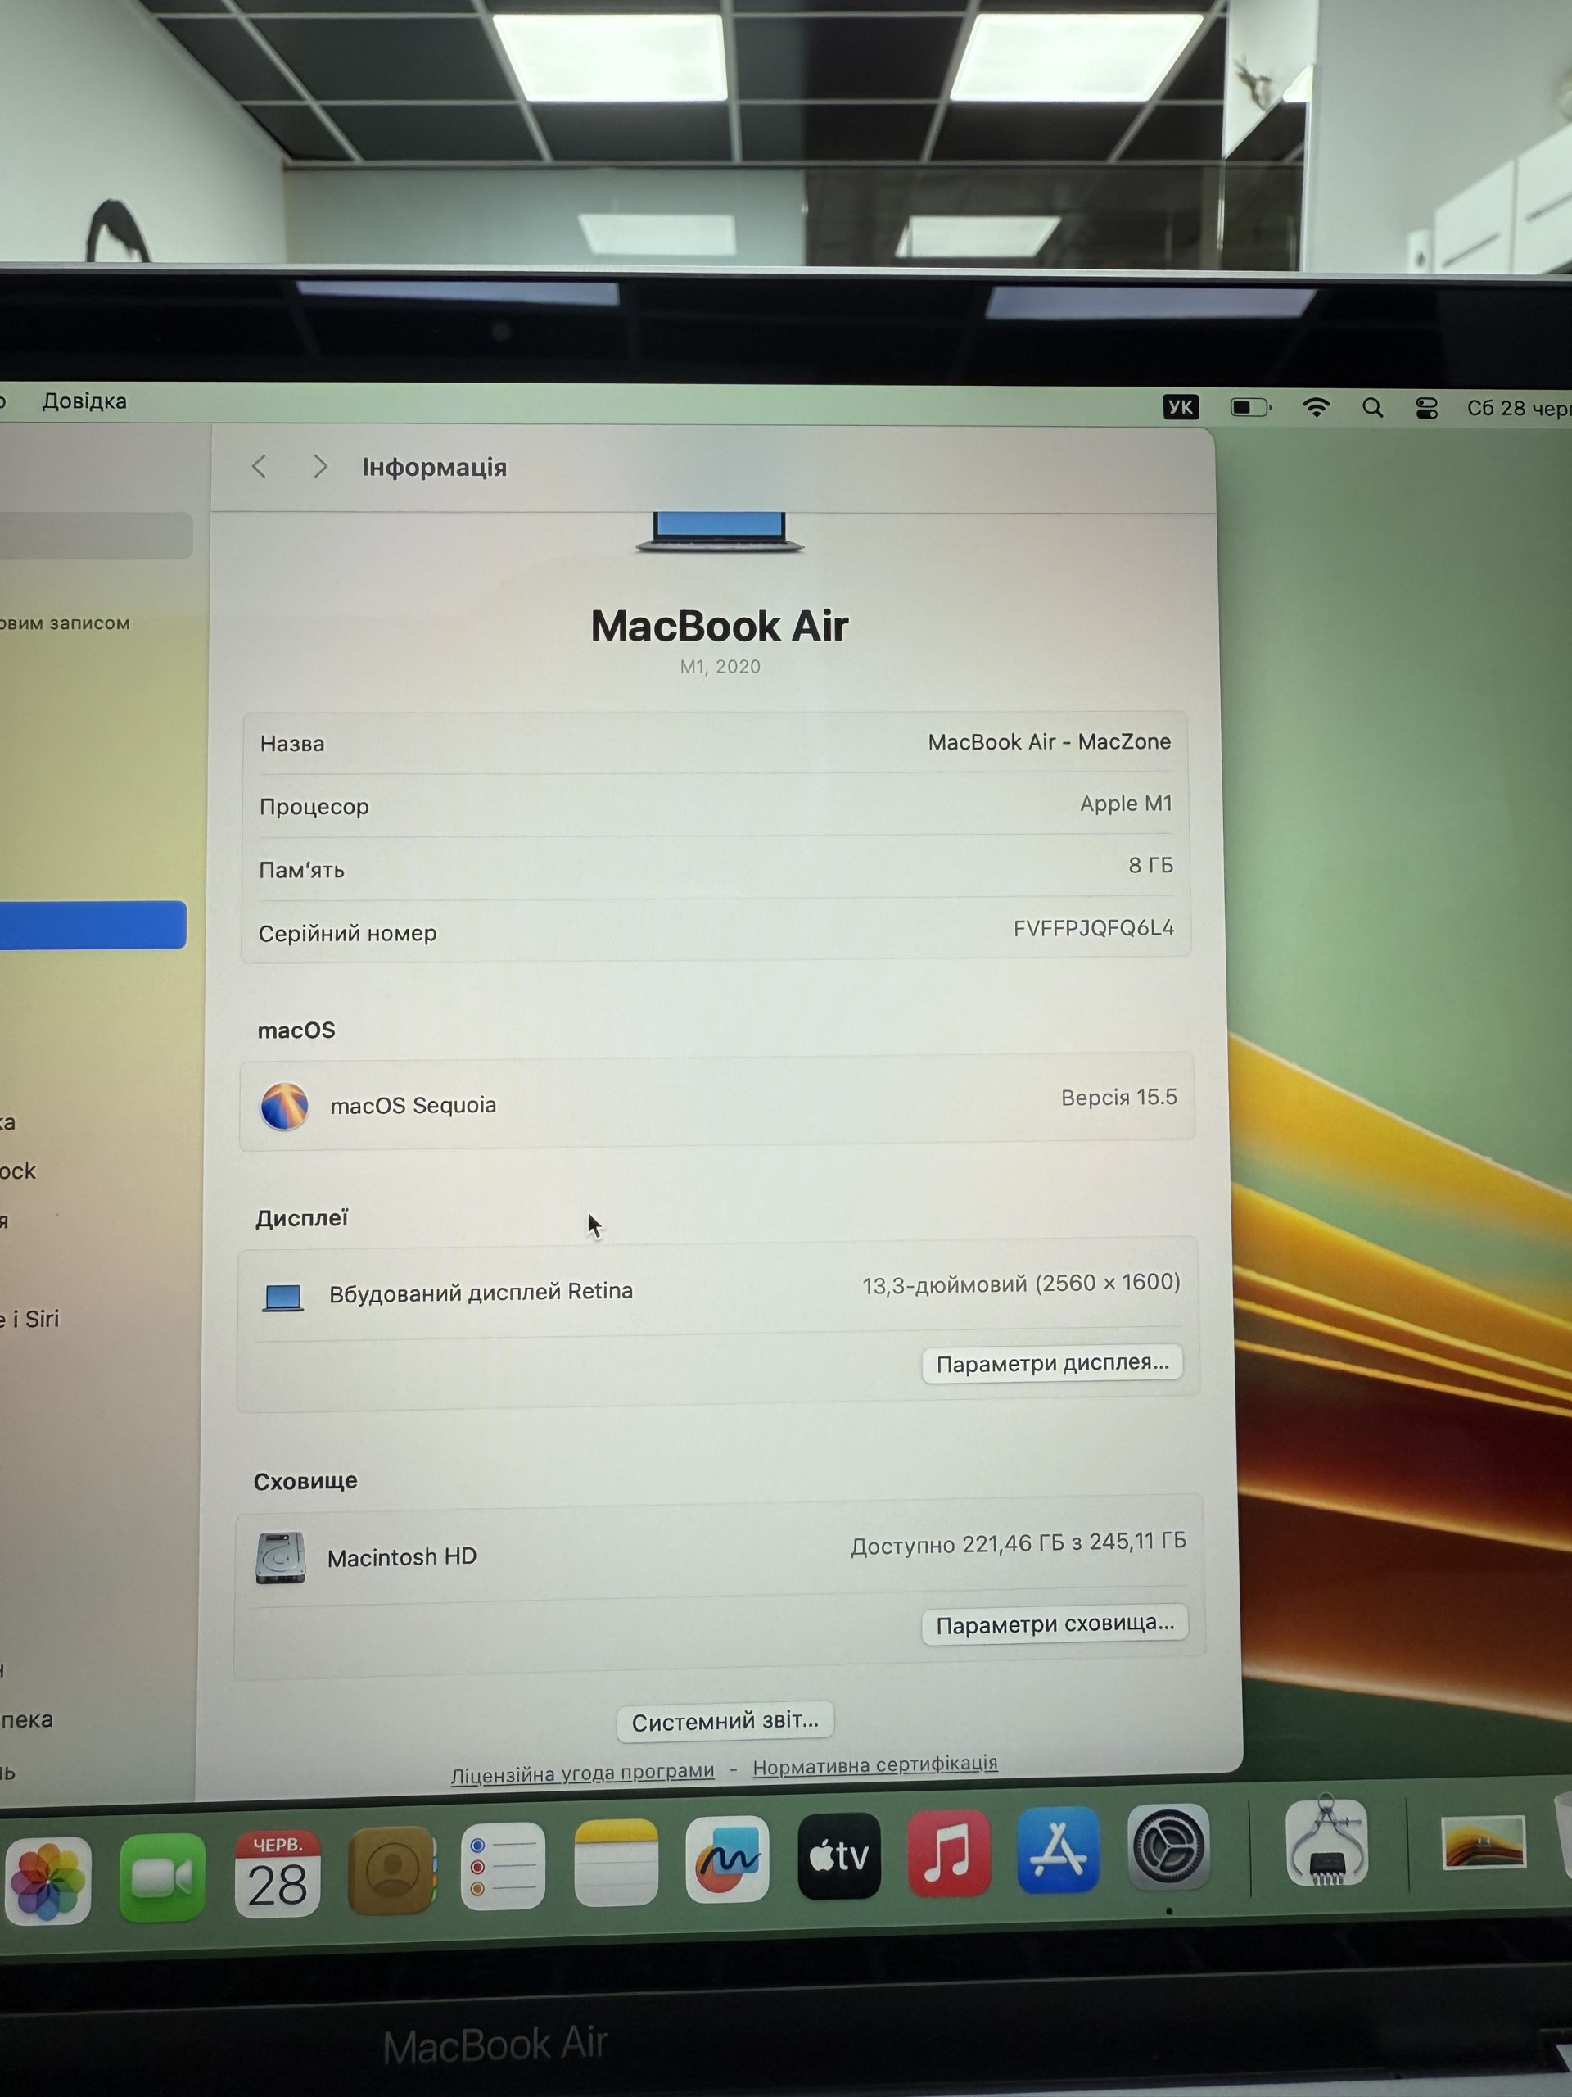Open Параметри дисплея… button
Image resolution: width=1572 pixels, height=2097 pixels.
[1052, 1364]
